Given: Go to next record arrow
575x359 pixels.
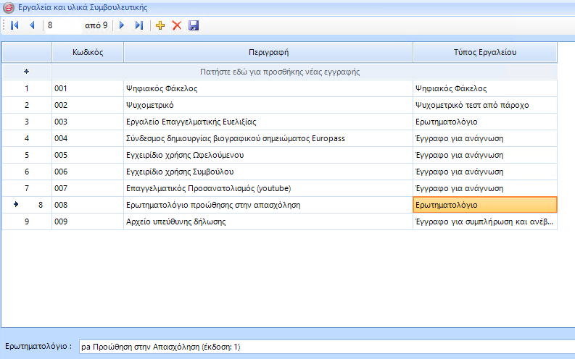Looking at the screenshot, I should coord(122,25).
